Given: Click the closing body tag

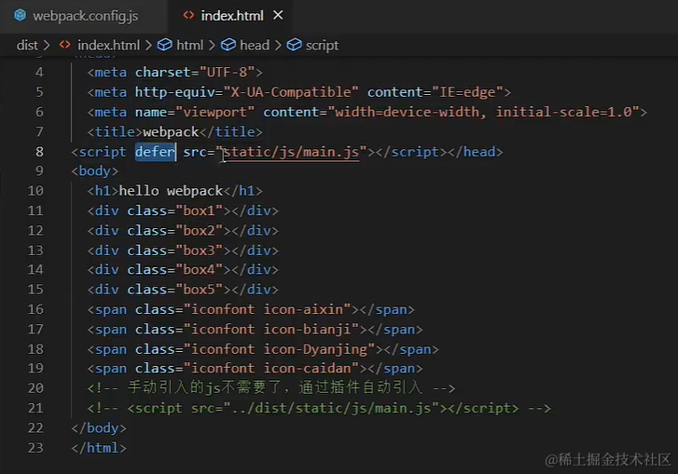Looking at the screenshot, I should (99, 428).
